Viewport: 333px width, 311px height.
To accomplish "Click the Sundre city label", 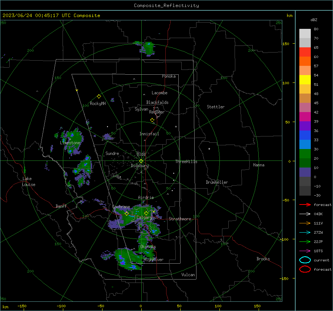I will click(112, 153).
